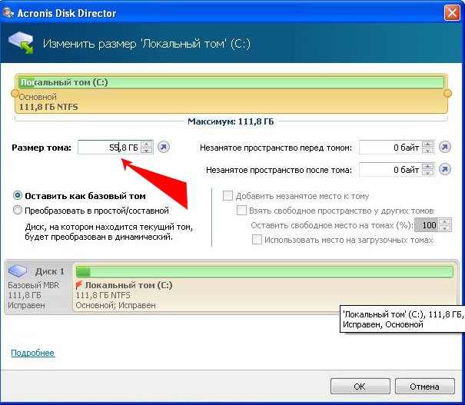This screenshot has width=465, height=405.
Task: Click the blue arrow next to volume size
Action: point(164,147)
